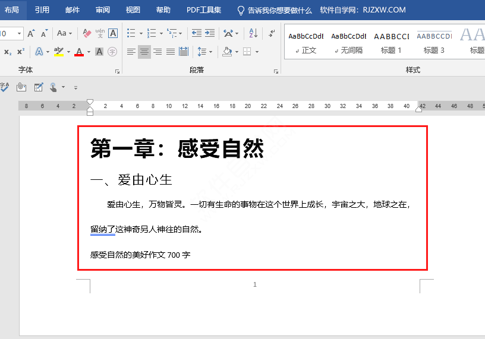
Task: Apply subscript formatting
Action: 8,52
